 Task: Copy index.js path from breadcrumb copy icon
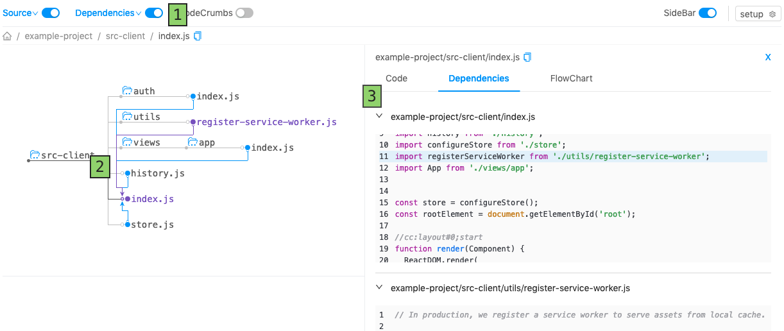(x=198, y=37)
